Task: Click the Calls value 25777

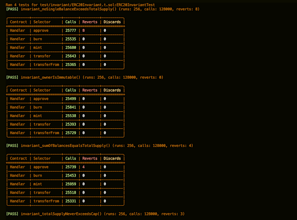Action: (x=71, y=31)
